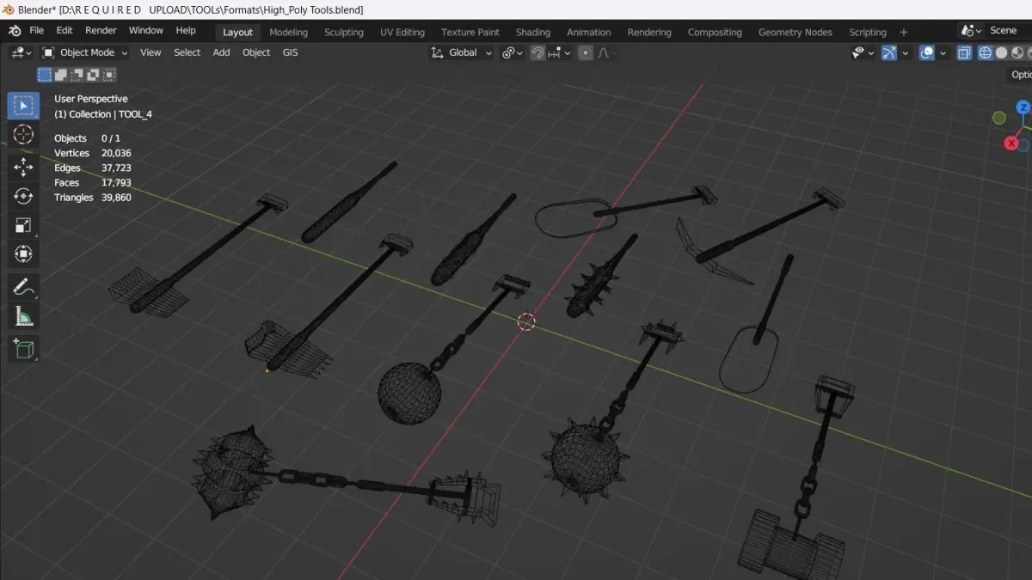Screen dimensions: 1032x580
Task: Select the Scale tool
Action: point(23,225)
